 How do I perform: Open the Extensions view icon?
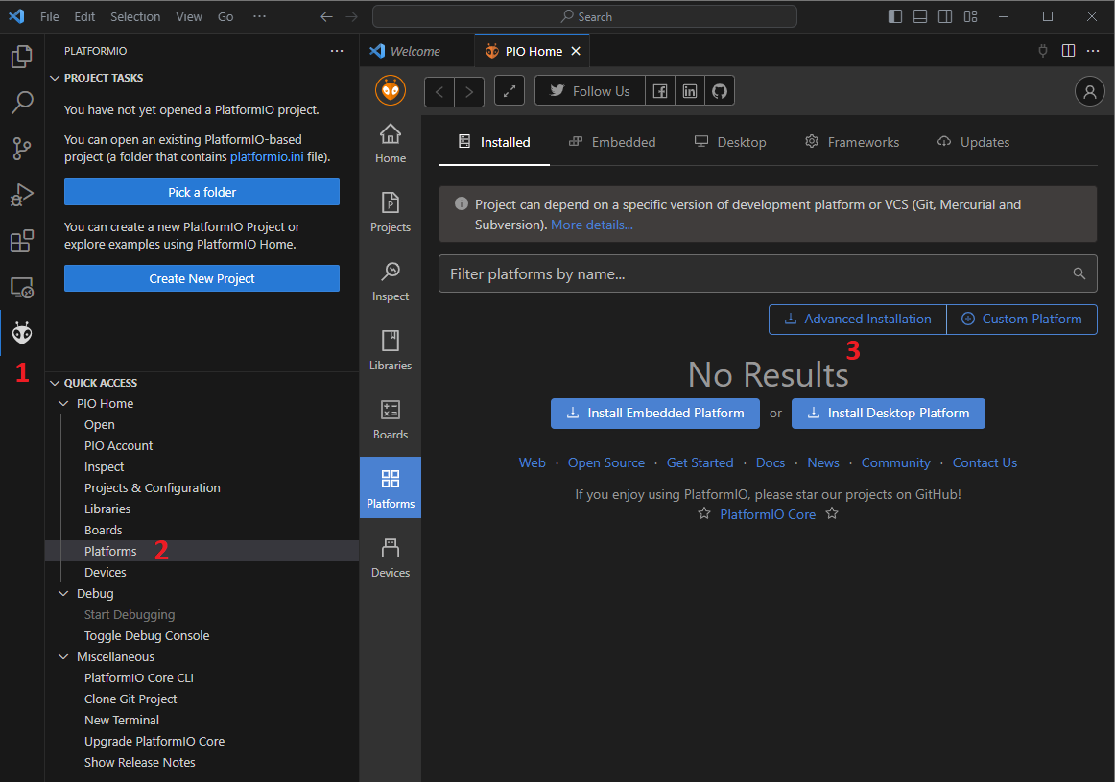(22, 241)
